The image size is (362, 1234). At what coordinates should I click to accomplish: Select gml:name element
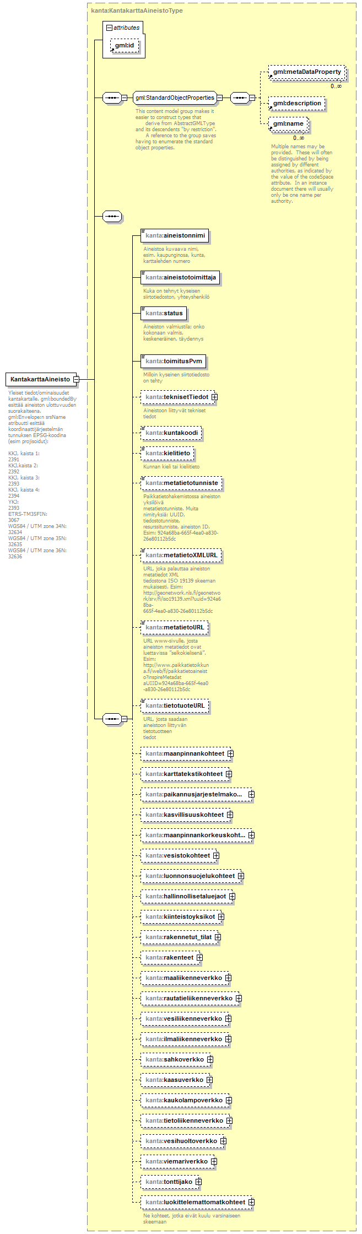click(289, 123)
